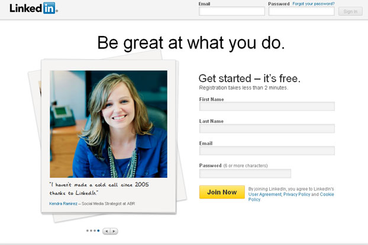Focus the First Name field
Screen dimensions: 368x245
click(x=267, y=106)
